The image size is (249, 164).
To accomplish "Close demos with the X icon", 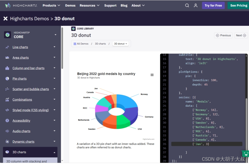I will [x=5, y=19].
